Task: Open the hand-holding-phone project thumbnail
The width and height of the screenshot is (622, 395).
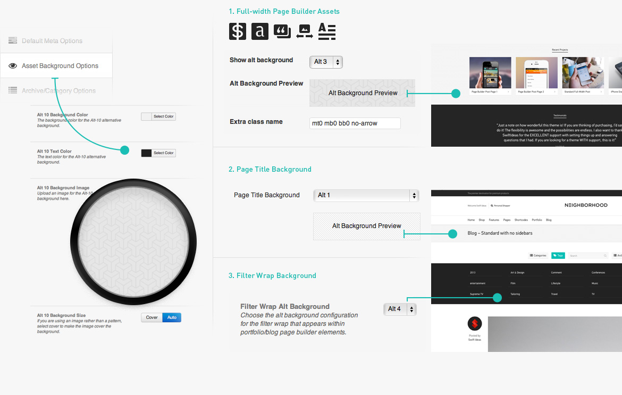Action: [583, 73]
